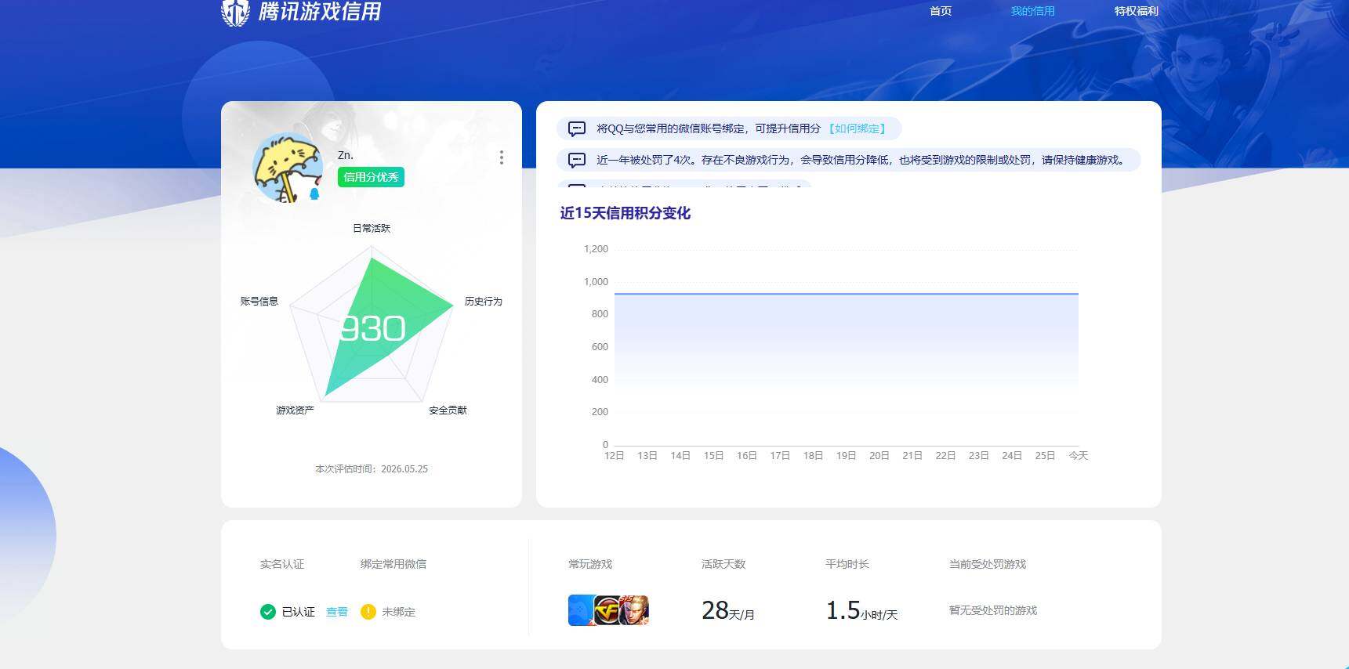Click the 今天 label on chart axis
The width and height of the screenshot is (1349, 669).
[x=1079, y=456]
